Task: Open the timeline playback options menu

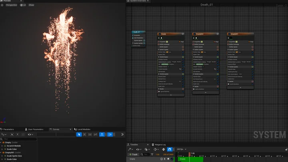Action: pos(147,149)
